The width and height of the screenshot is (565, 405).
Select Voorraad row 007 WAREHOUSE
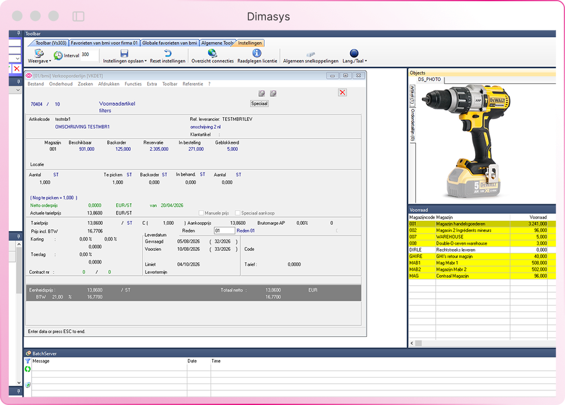(482, 237)
